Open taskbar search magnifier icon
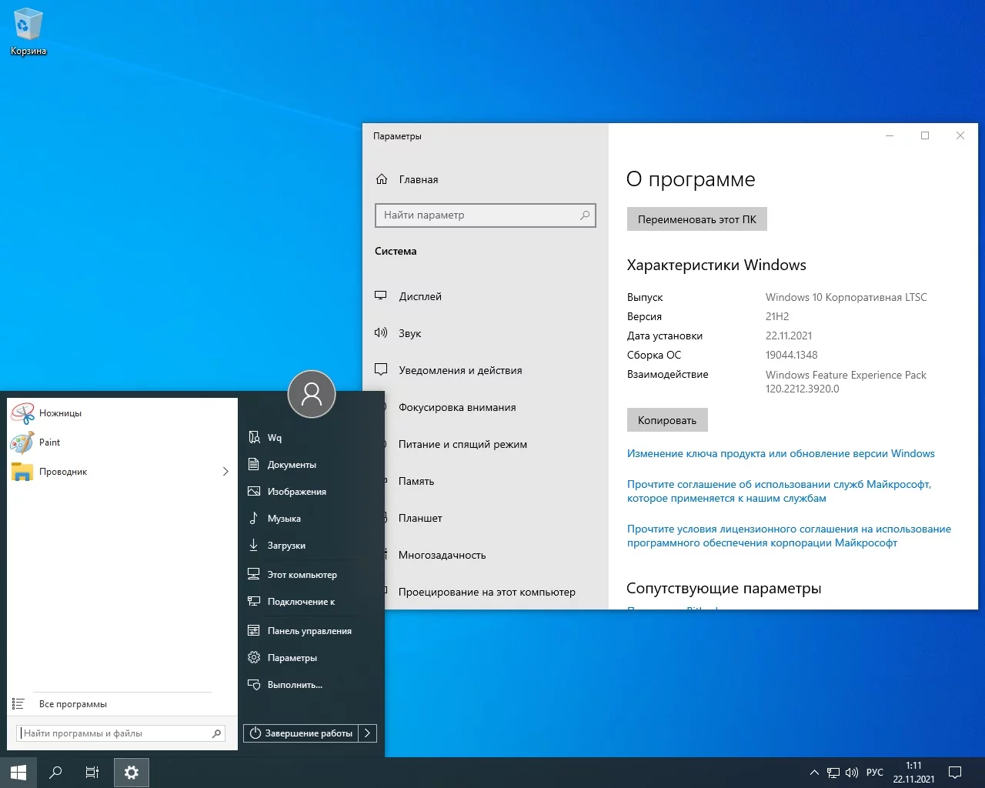Viewport: 985px width, 788px height. [55, 773]
